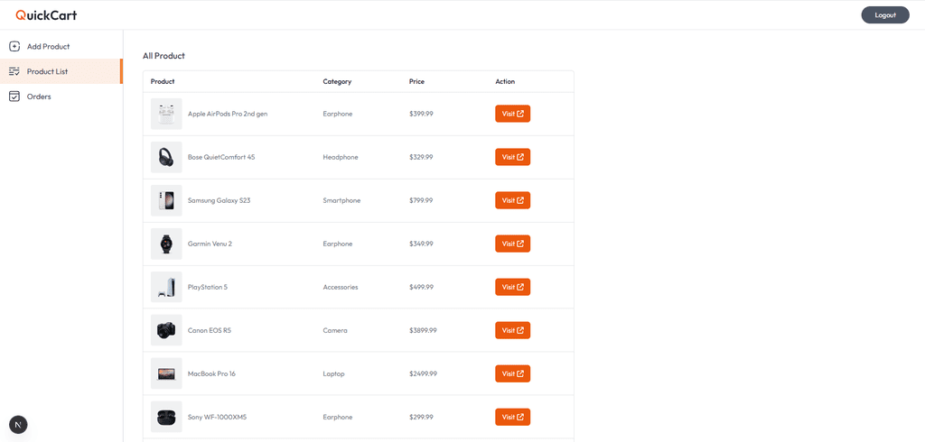Click the $399.99 price

[421, 114]
